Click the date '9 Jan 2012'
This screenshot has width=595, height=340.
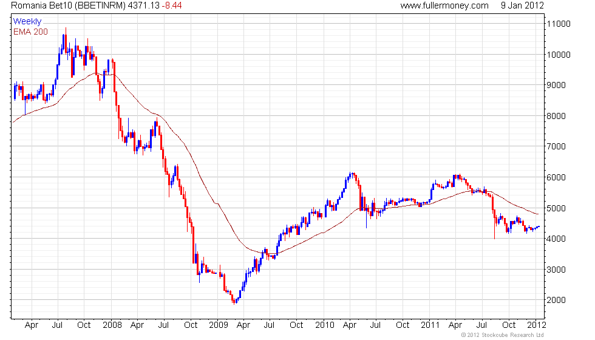(x=522, y=5)
